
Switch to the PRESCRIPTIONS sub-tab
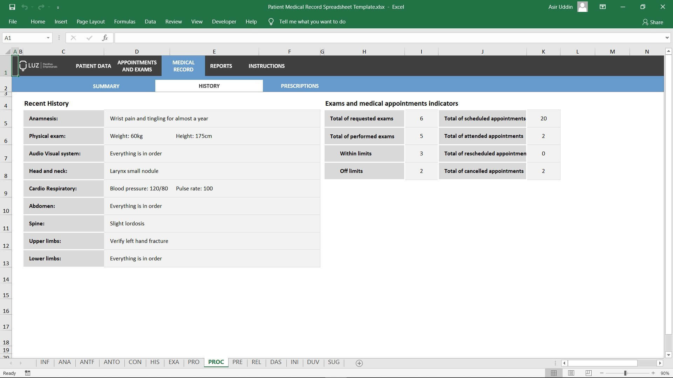coord(300,86)
